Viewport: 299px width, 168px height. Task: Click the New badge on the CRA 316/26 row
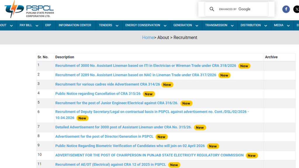tap(186, 103)
